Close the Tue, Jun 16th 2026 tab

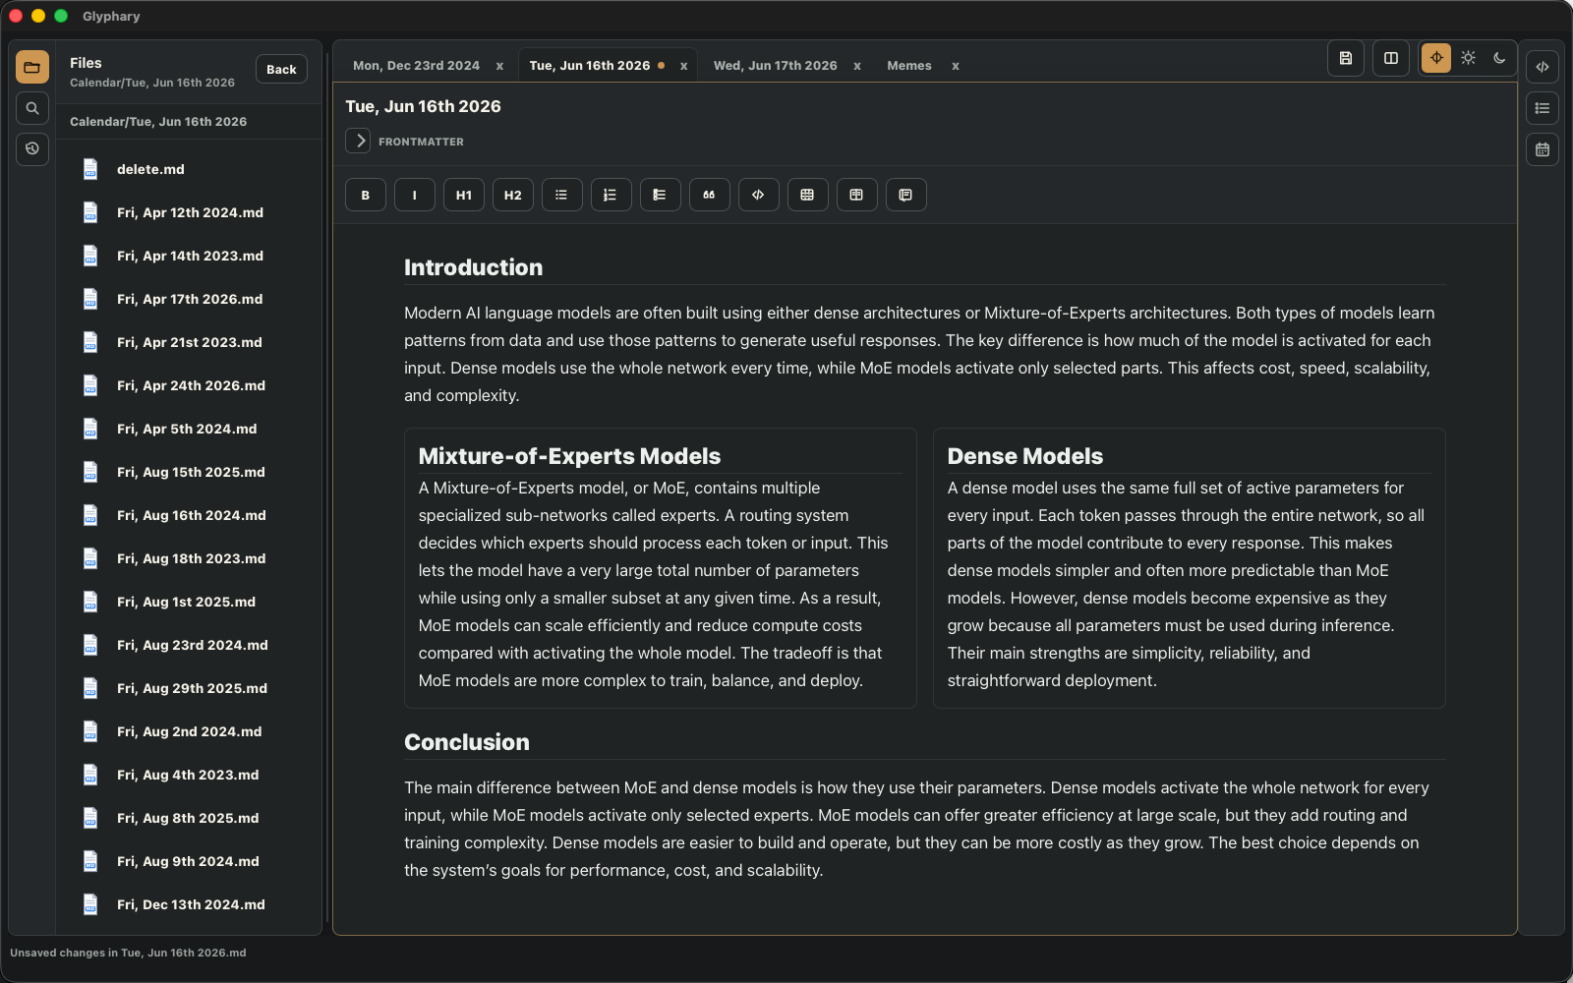coord(683,66)
